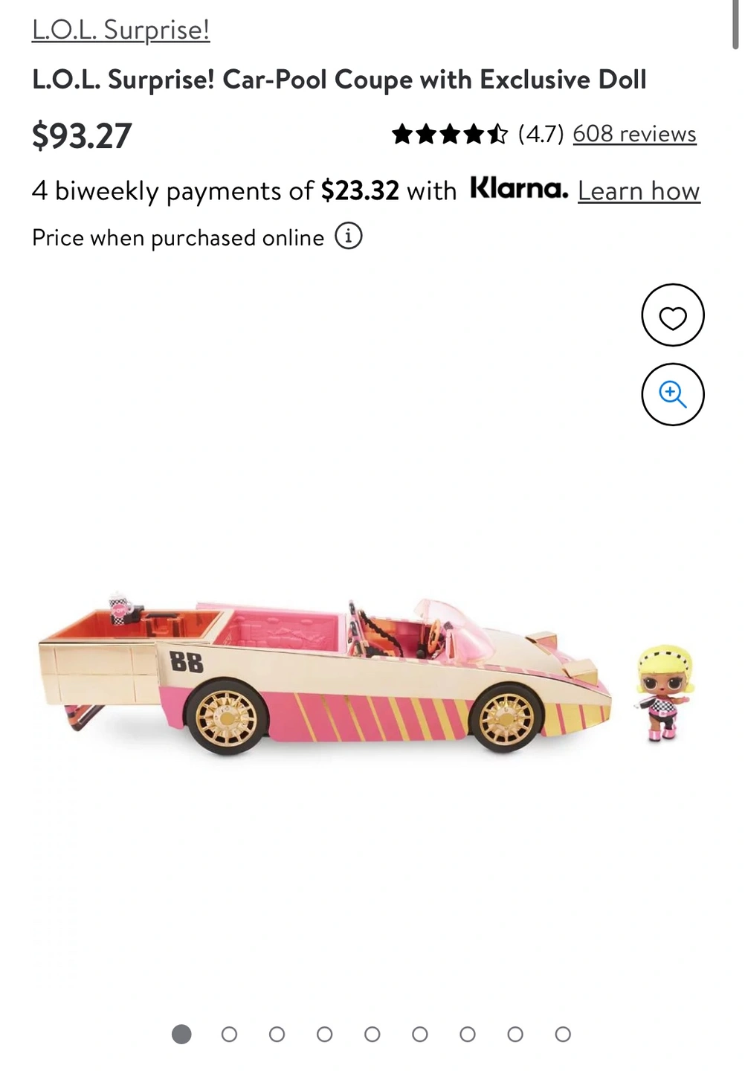This screenshot has width=745, height=1071.
Task: Jump to the eighth carousel image dot
Action: (x=515, y=1034)
